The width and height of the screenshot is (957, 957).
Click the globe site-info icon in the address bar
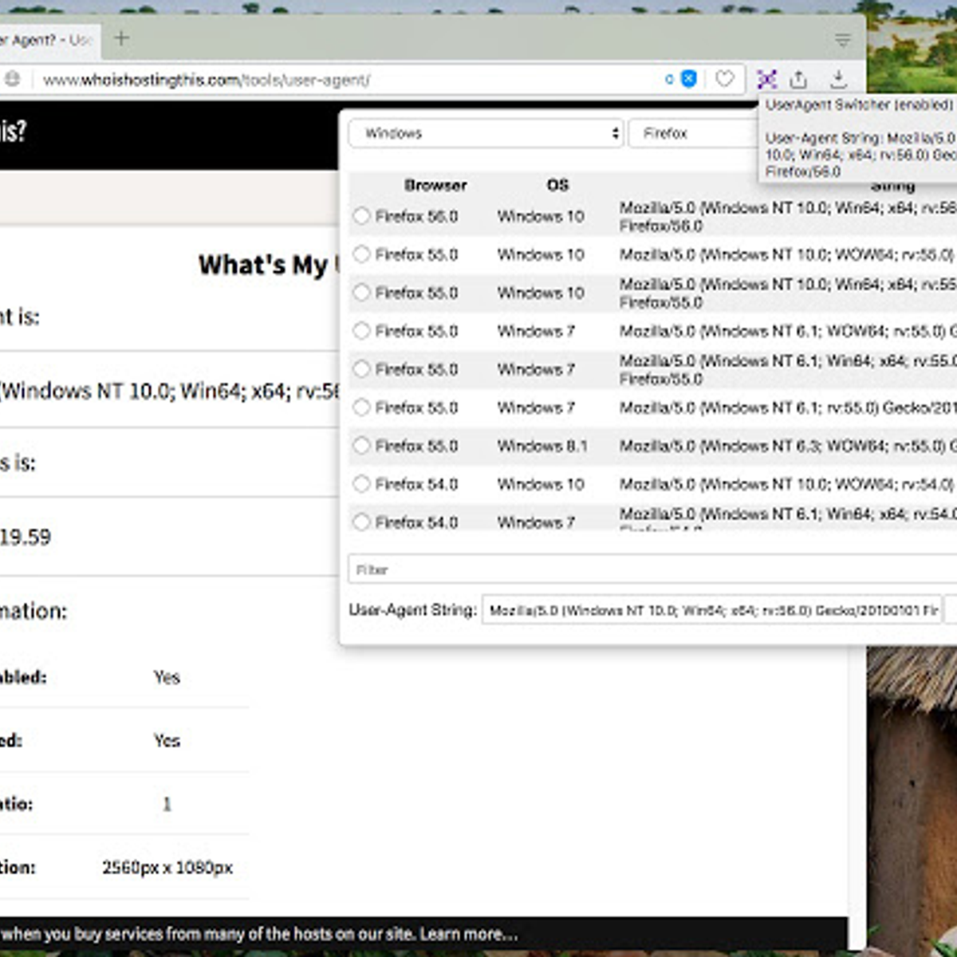12,79
